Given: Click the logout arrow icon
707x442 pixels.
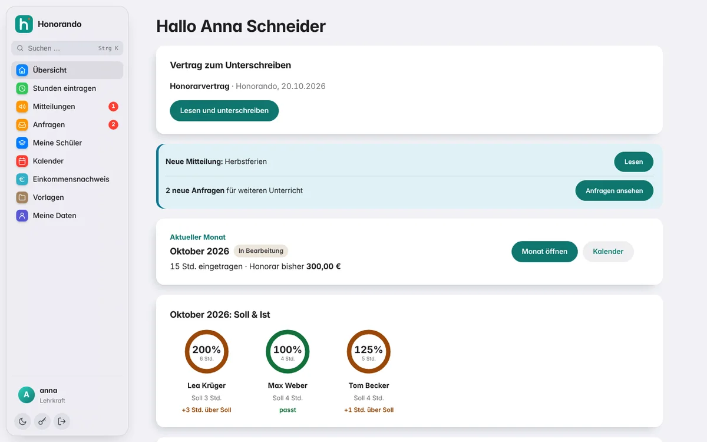Looking at the screenshot, I should pyautogui.click(x=62, y=421).
